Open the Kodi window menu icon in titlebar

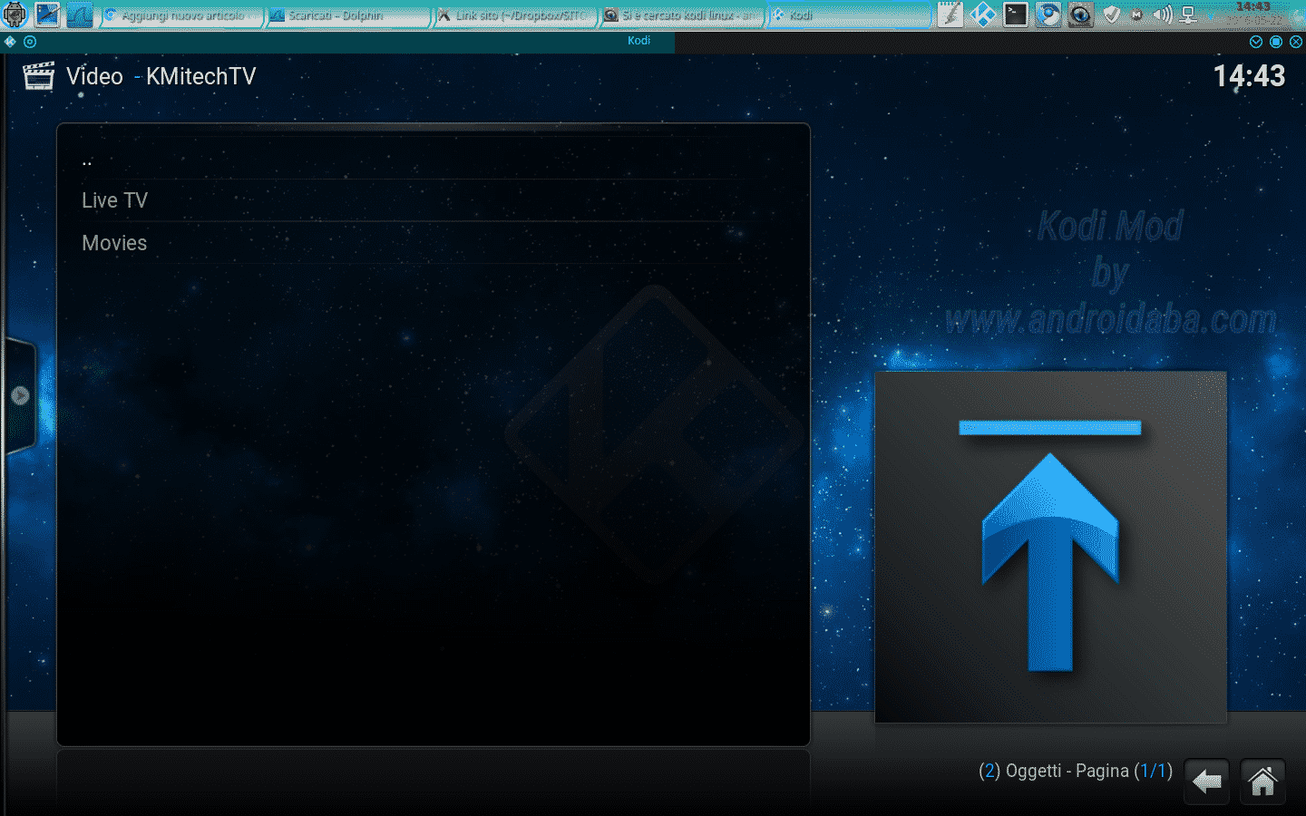click(10, 42)
